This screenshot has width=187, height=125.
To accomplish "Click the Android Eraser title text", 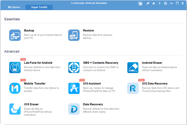I will [152, 63].
